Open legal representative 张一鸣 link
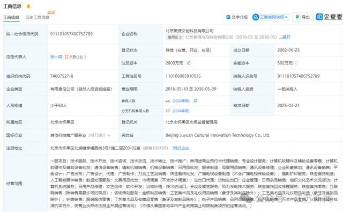The width and height of the screenshot is (343, 212). [56, 57]
